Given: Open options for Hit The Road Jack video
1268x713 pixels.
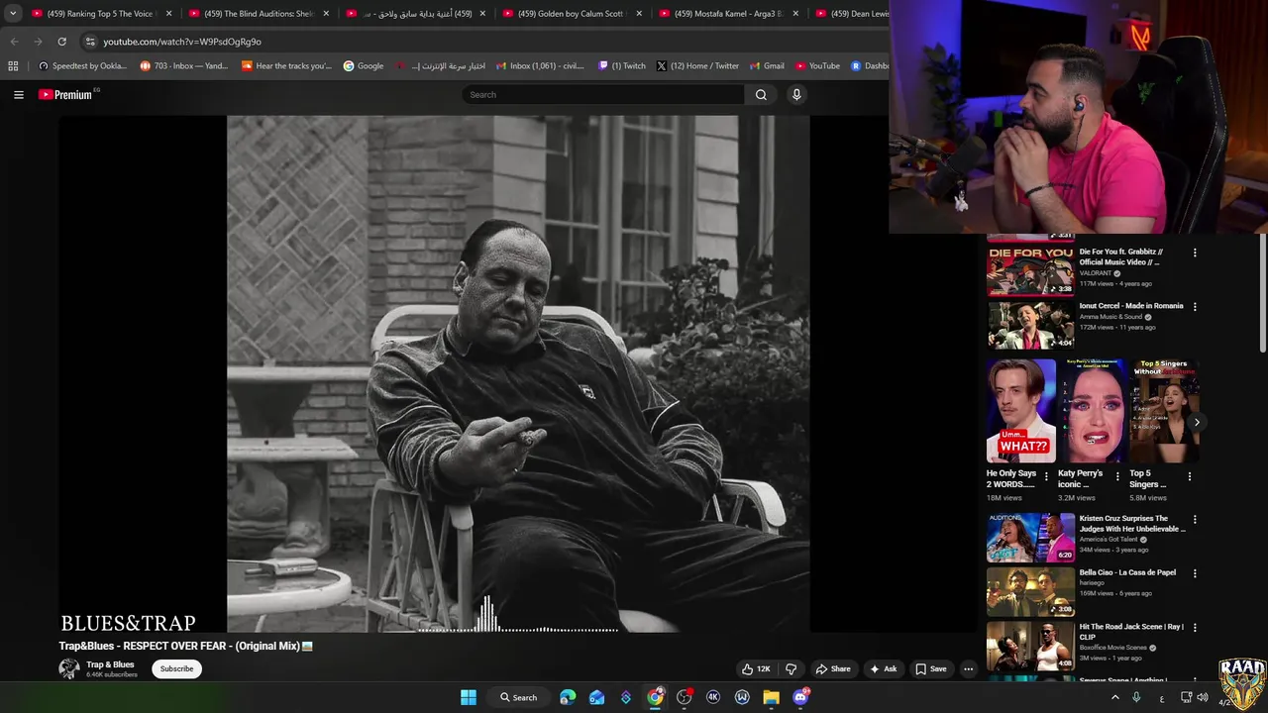Looking at the screenshot, I should click(1195, 628).
